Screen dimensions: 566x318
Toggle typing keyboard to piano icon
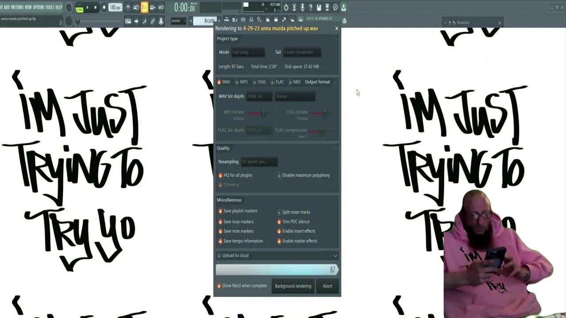coord(128,21)
